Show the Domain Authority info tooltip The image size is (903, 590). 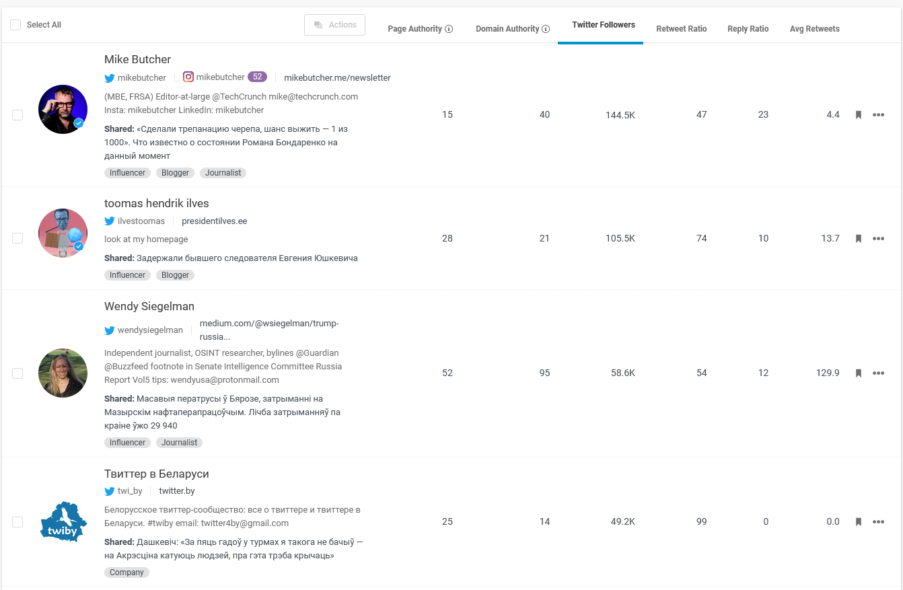tap(546, 29)
